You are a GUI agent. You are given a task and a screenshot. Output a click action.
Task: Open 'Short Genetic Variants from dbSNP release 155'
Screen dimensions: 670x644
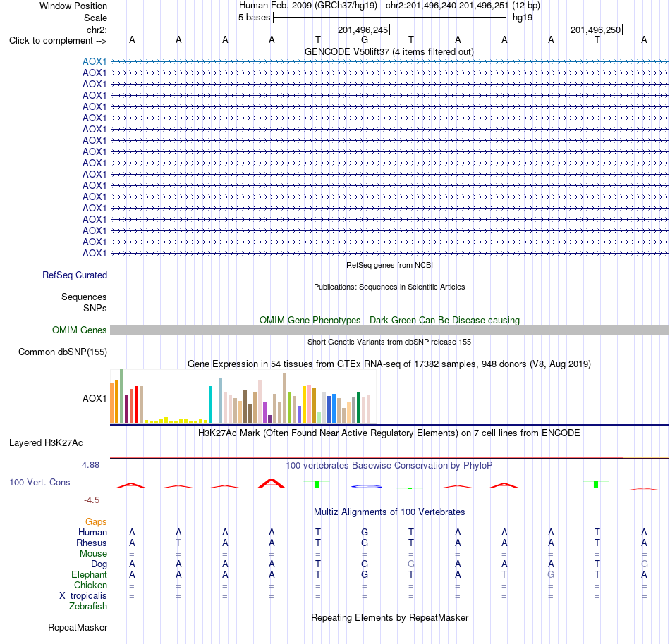[x=389, y=342]
